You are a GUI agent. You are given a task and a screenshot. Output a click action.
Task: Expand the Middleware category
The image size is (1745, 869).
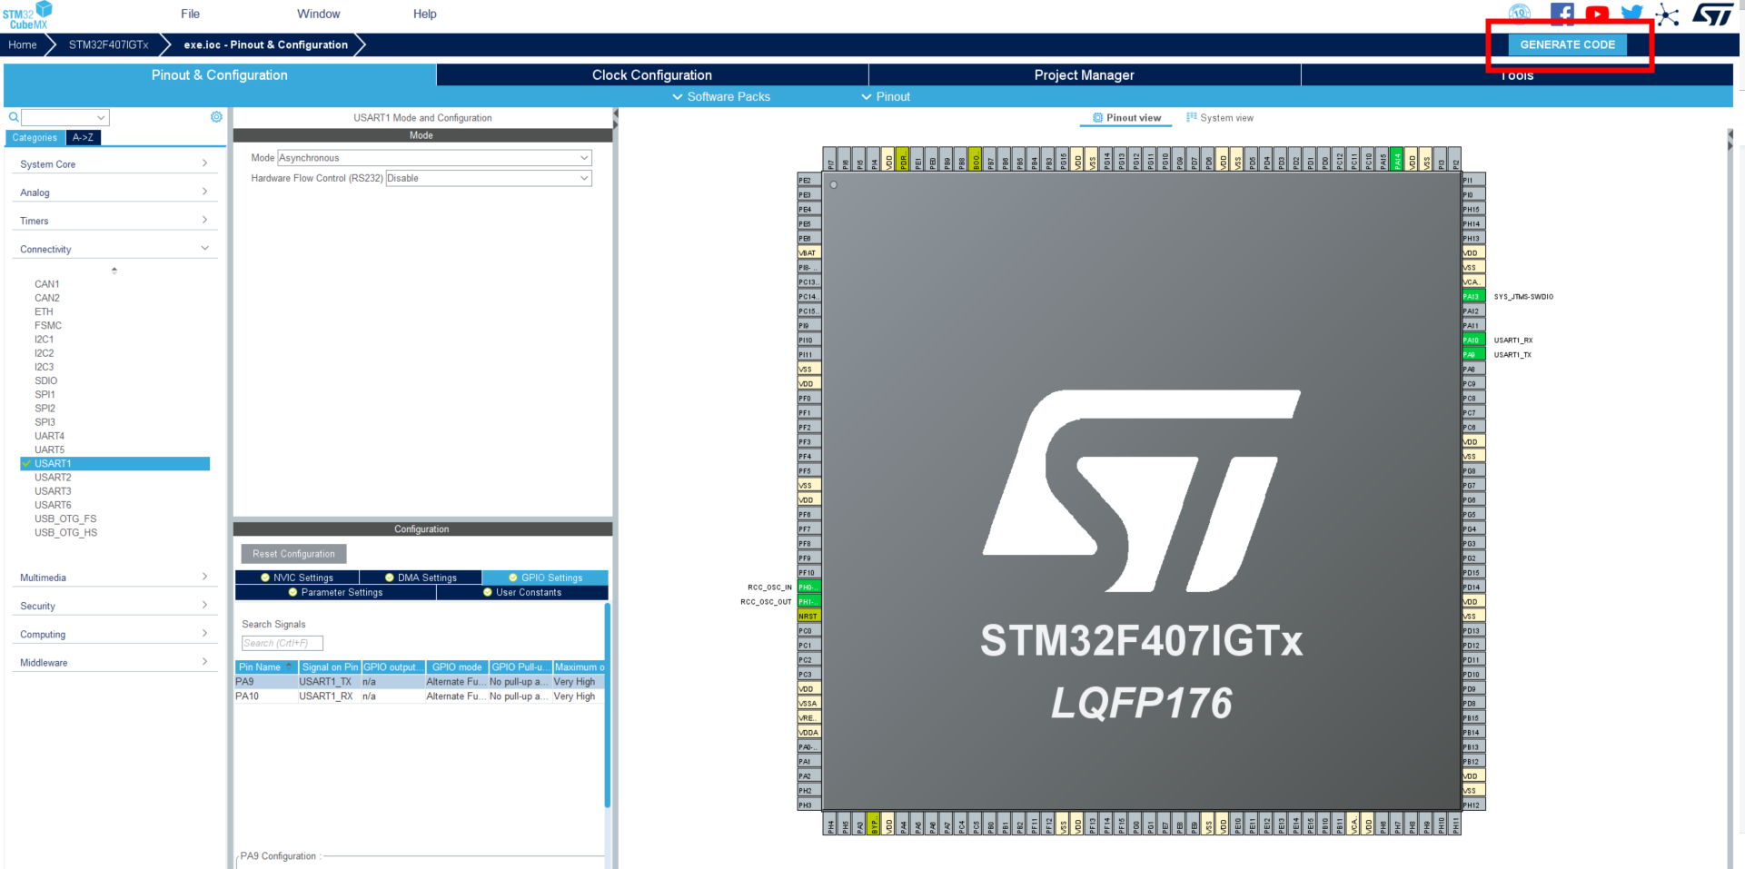(x=114, y=662)
